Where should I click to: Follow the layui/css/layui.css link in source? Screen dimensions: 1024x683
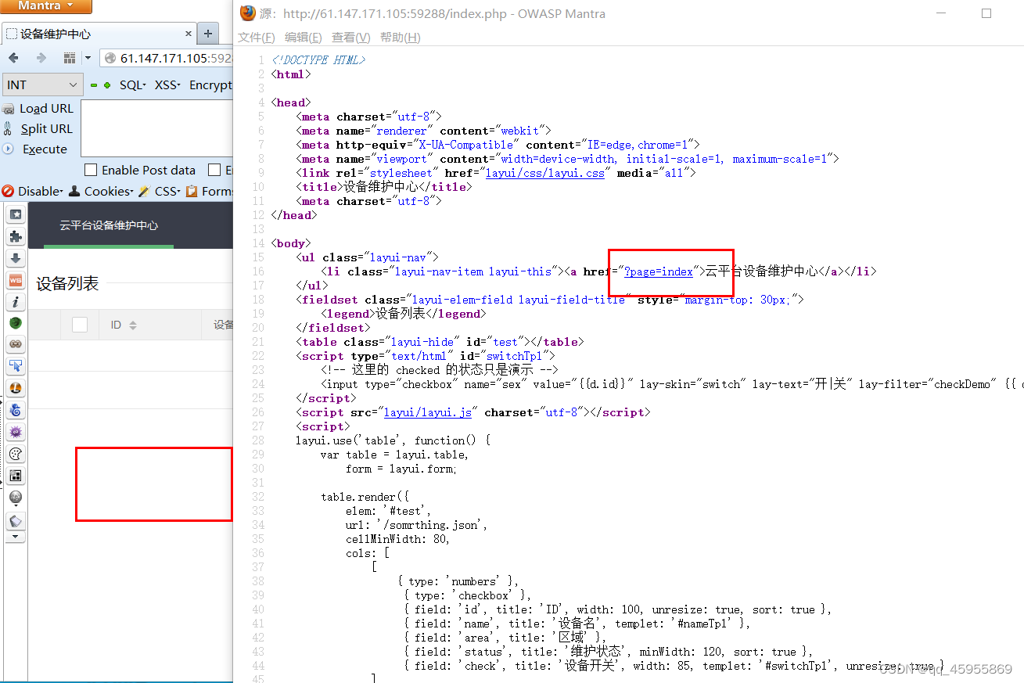[544, 173]
